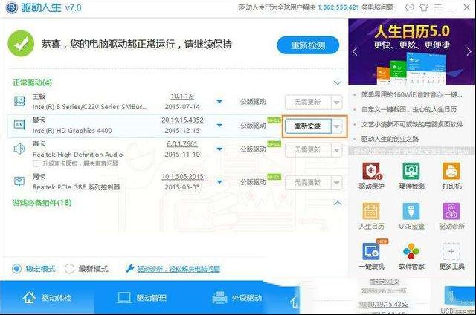Switch to 驱动管理 tab
Screen dimensions: 476x315
[x=142, y=297]
